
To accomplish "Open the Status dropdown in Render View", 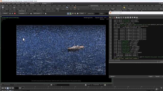I will [83, 13].
